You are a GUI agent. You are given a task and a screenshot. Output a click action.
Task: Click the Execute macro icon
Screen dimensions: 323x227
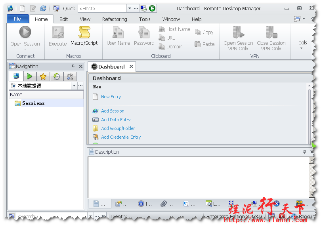tap(58, 32)
